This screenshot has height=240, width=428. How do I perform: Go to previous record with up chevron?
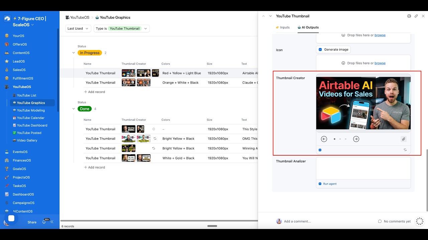pyautogui.click(x=263, y=16)
